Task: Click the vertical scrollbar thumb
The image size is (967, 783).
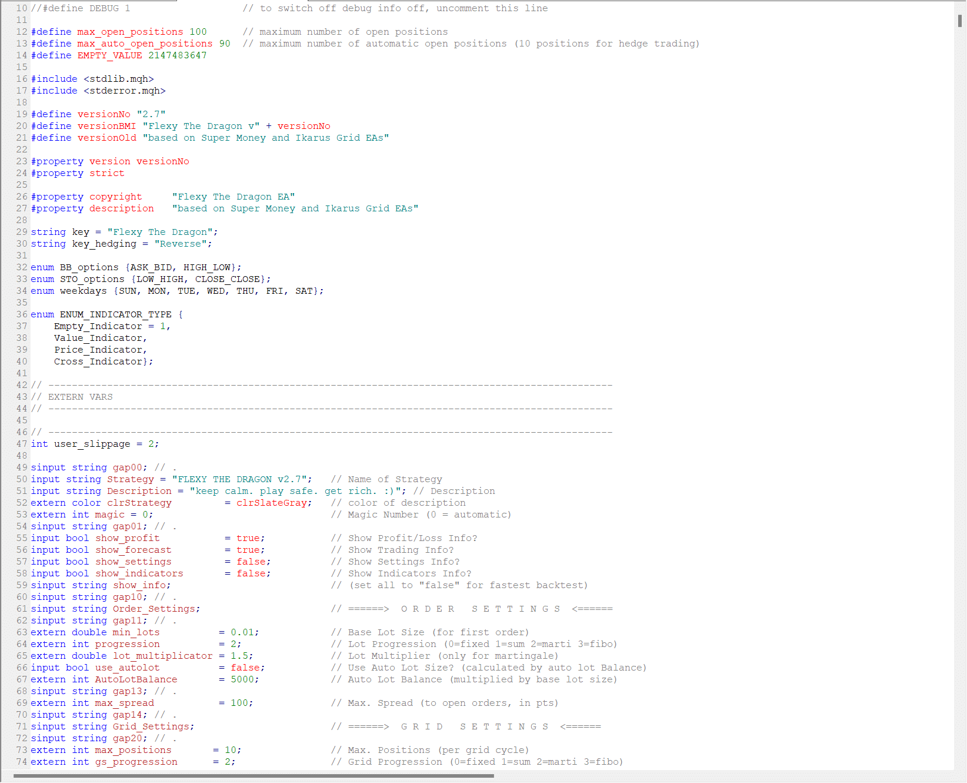Action: tap(959, 21)
